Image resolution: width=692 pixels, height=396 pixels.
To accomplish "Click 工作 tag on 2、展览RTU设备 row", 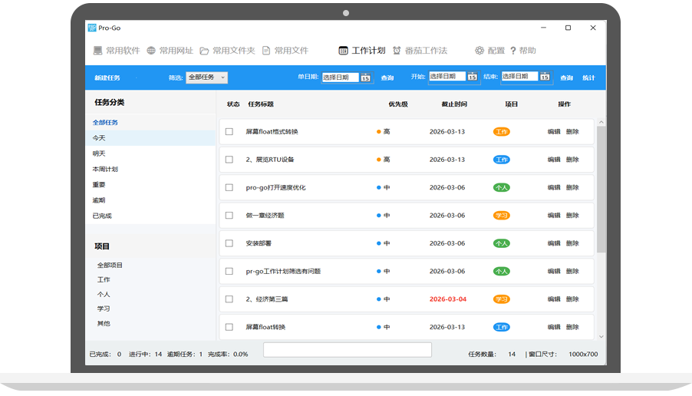I will pyautogui.click(x=501, y=160).
